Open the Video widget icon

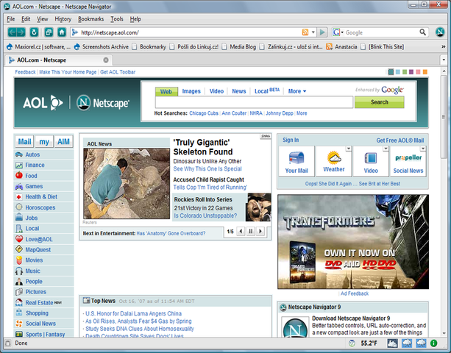coord(371,158)
